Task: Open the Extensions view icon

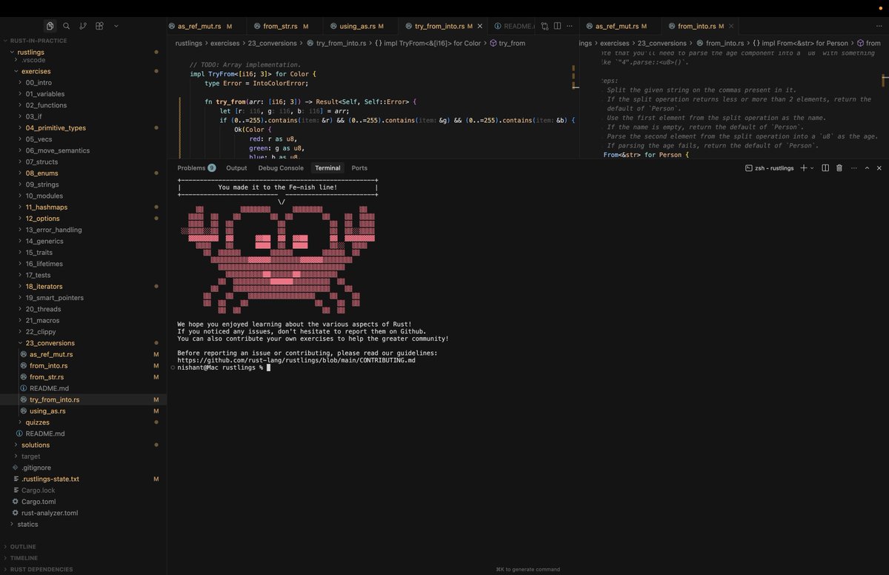Action: (98, 26)
